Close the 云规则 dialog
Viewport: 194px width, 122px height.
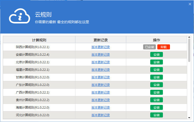click(190, 4)
